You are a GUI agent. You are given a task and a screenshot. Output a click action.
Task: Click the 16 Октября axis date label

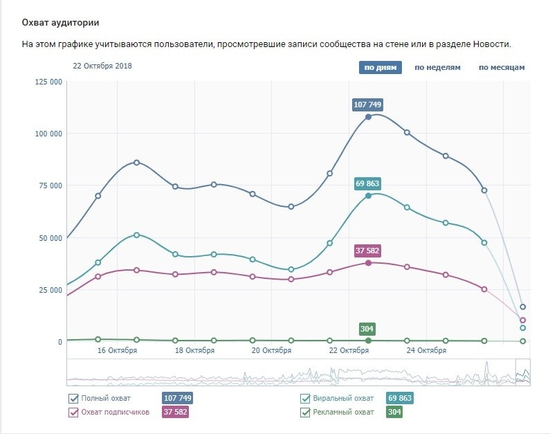(x=117, y=350)
